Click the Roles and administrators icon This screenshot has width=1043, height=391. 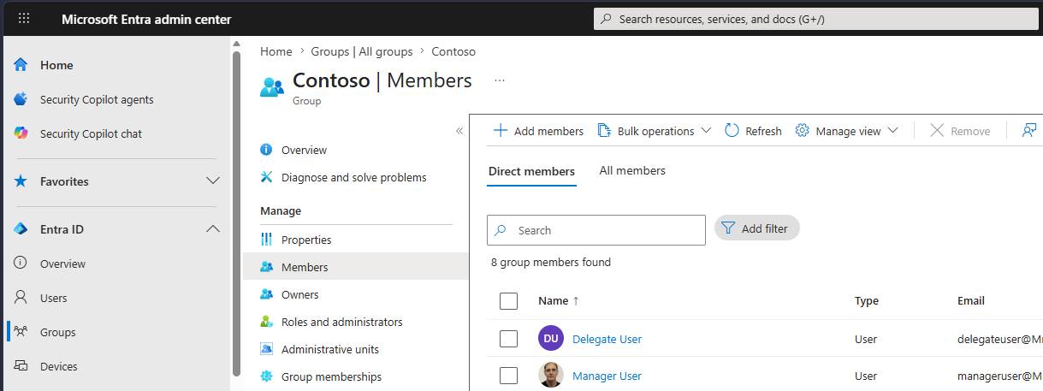(266, 322)
